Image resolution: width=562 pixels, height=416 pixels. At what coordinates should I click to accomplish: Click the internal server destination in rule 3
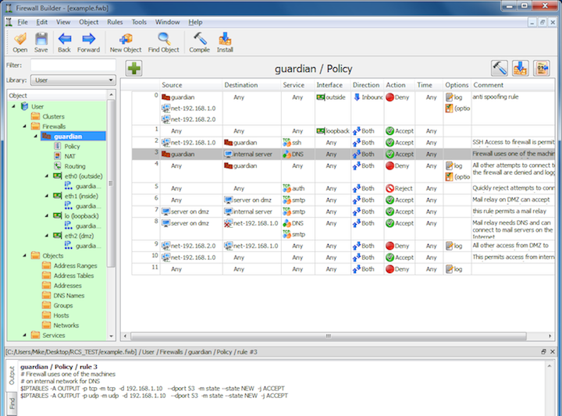(x=248, y=154)
